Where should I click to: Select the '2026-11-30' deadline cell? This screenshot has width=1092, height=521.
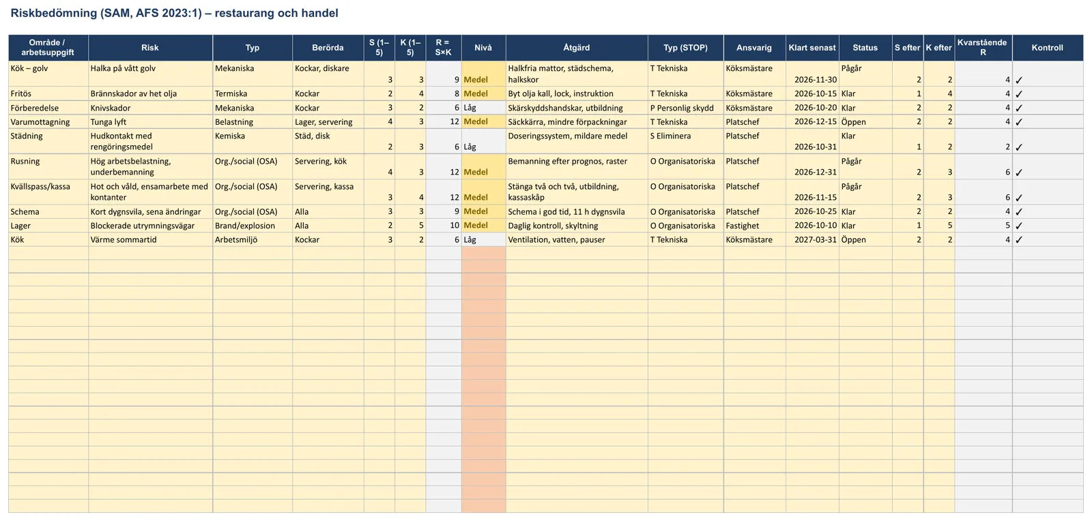click(812, 74)
